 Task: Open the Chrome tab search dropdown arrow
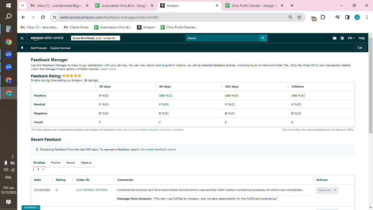coord(23,5)
